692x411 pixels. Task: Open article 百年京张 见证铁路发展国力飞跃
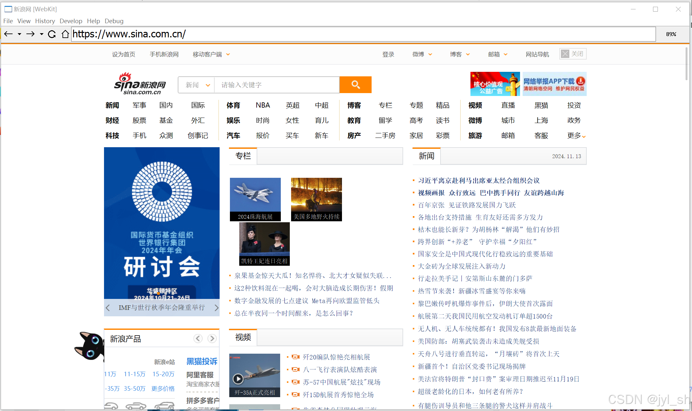point(467,205)
